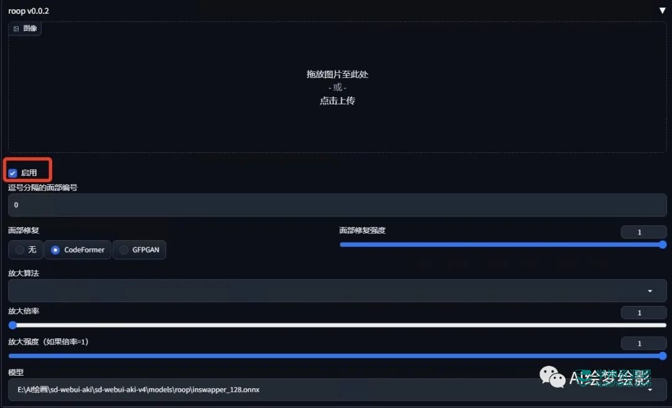Screen dimensions: 672x408
Task: Click the 放大强度 number box
Action: pyautogui.click(x=643, y=343)
